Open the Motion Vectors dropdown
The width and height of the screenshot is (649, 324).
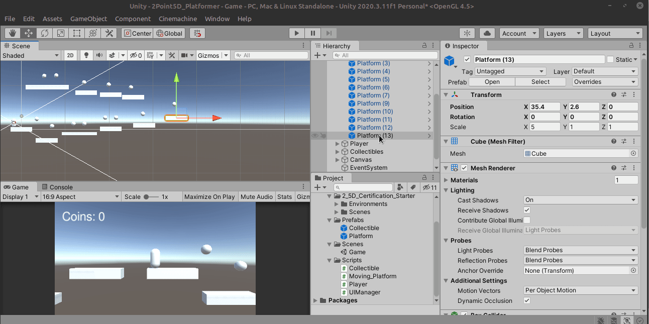click(x=581, y=290)
